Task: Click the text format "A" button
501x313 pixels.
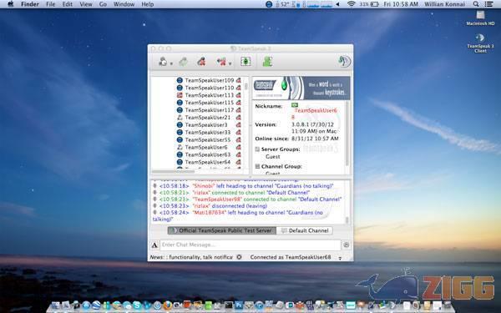Action: [154, 245]
